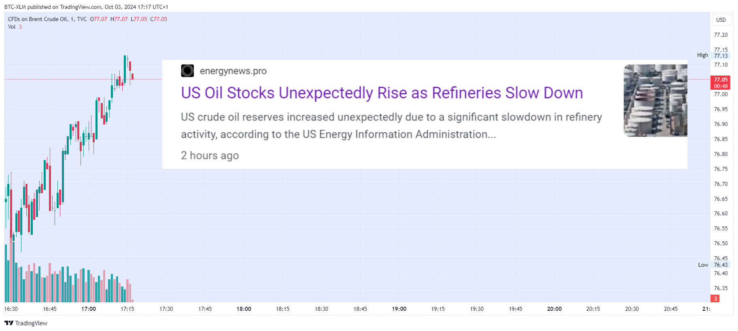Click the Low 76.43 price marker
The height and width of the screenshot is (331, 738).
pyautogui.click(x=713, y=265)
